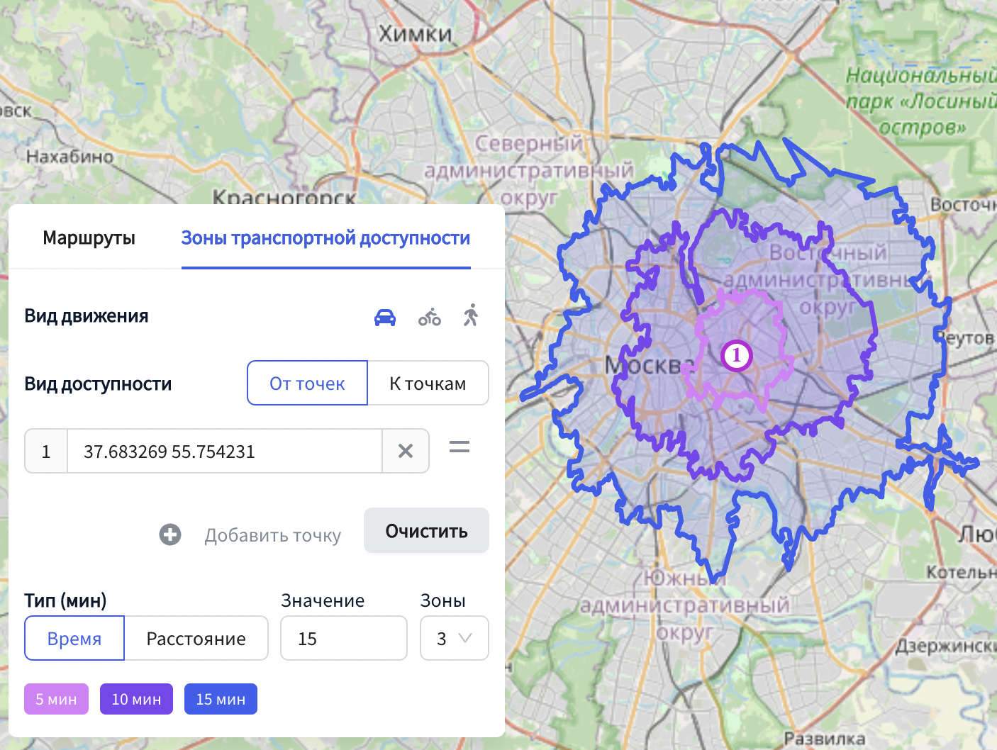
Task: Click the "Добавить точку" link
Action: pyautogui.click(x=272, y=535)
